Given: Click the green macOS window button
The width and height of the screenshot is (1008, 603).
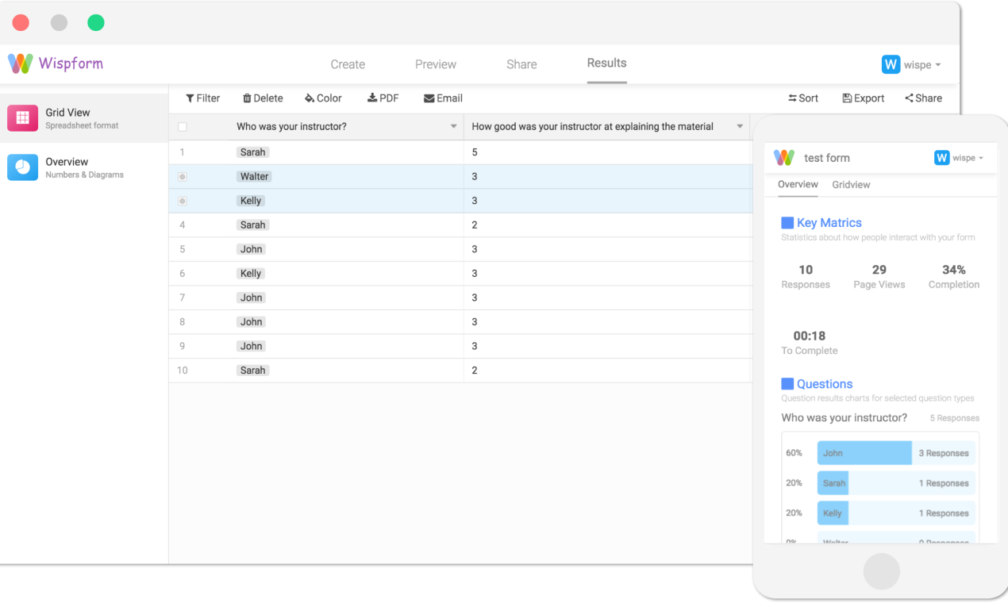Looking at the screenshot, I should (96, 22).
